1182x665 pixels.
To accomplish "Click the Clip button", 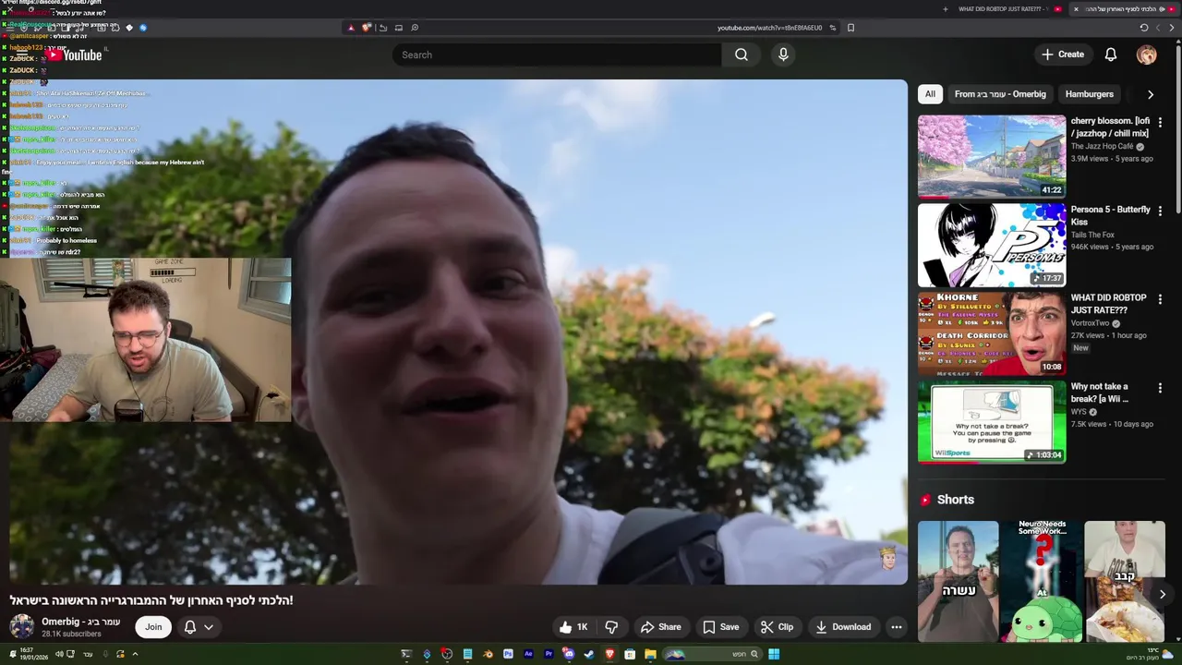I will (x=777, y=627).
